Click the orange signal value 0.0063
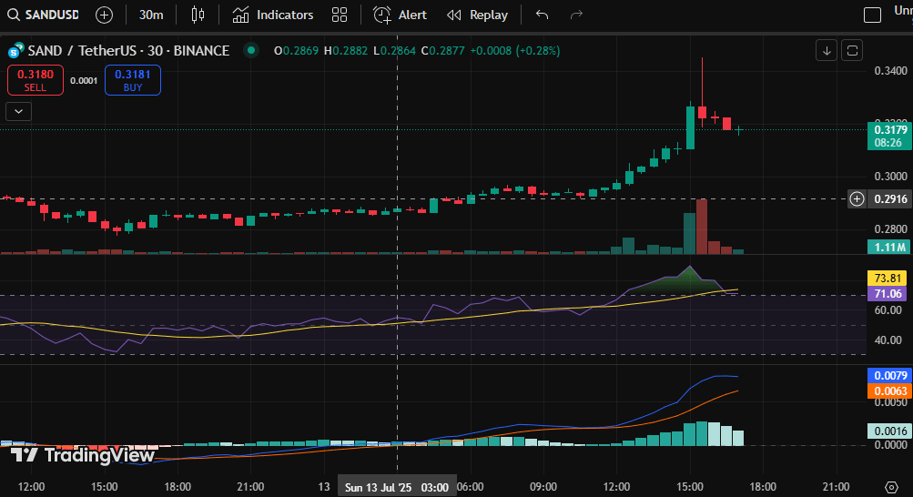The width and height of the screenshot is (913, 497). (890, 391)
